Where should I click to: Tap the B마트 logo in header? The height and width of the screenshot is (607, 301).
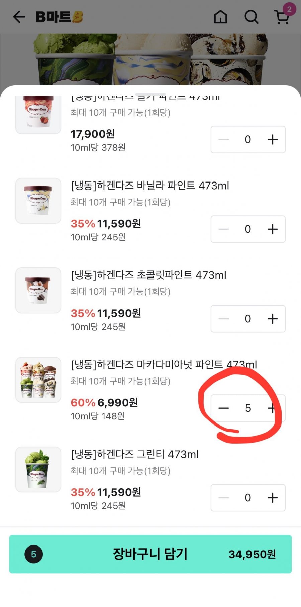(59, 17)
